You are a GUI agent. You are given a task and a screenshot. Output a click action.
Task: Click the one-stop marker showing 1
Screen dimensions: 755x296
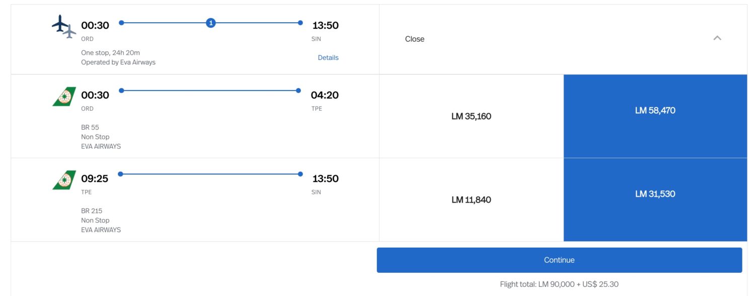[x=211, y=22]
